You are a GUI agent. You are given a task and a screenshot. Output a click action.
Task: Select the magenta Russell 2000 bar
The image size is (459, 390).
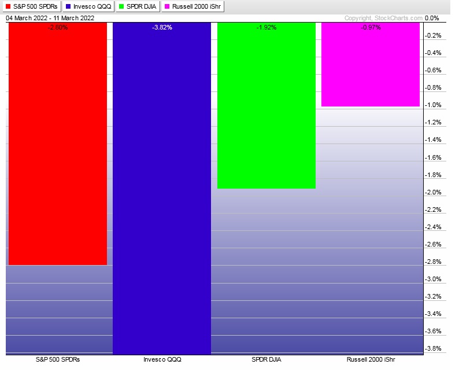371,64
